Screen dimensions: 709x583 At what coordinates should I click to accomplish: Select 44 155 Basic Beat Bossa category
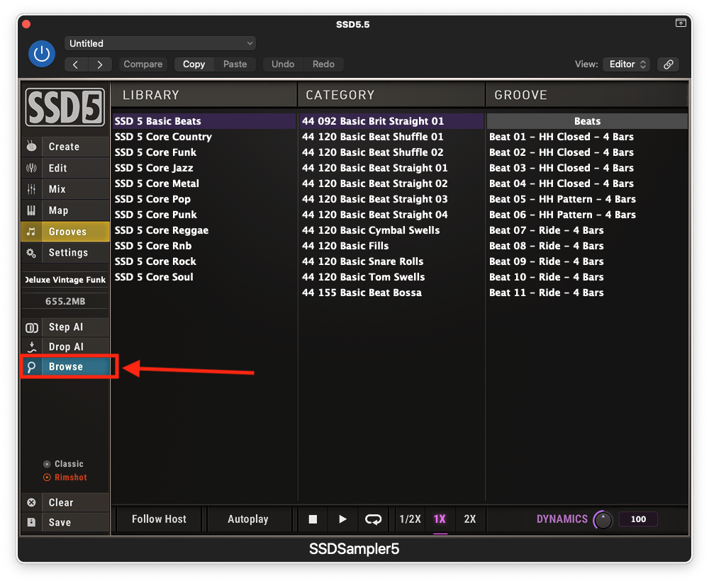[x=391, y=293]
